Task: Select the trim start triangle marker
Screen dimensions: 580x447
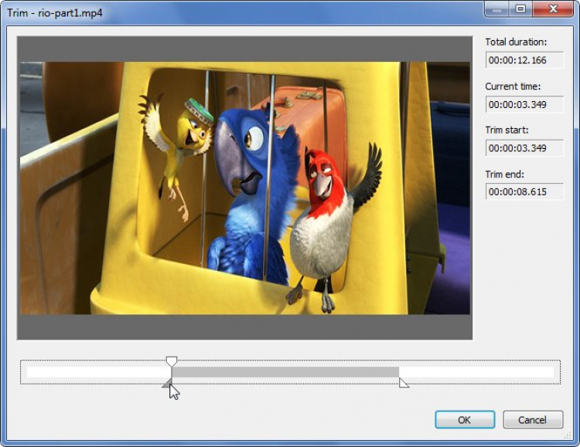Action: (168, 383)
